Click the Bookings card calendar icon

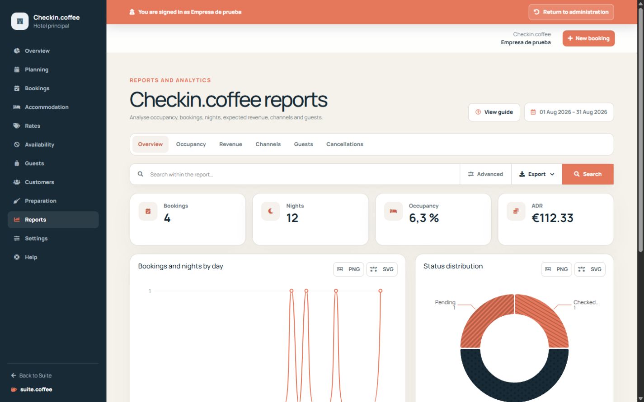tap(148, 211)
